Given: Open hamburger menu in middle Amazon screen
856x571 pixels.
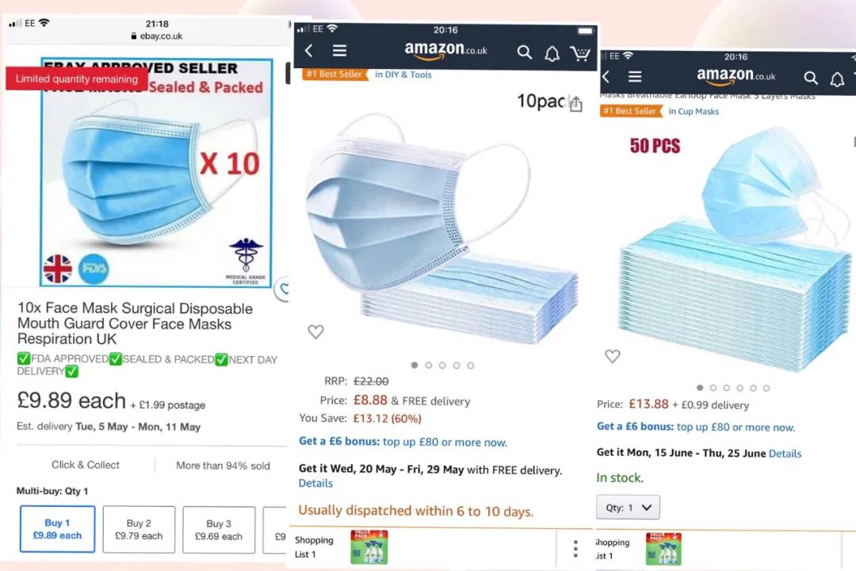Looking at the screenshot, I should pyautogui.click(x=339, y=51).
